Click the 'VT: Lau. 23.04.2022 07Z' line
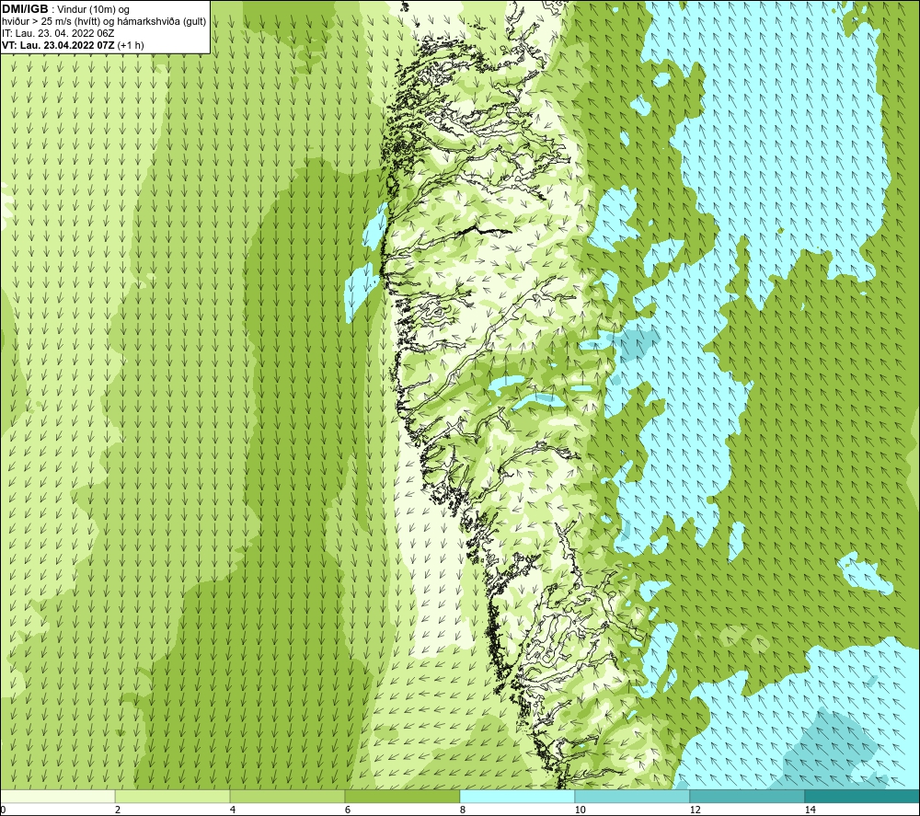Viewport: 920px width, 816px height. 74,45
